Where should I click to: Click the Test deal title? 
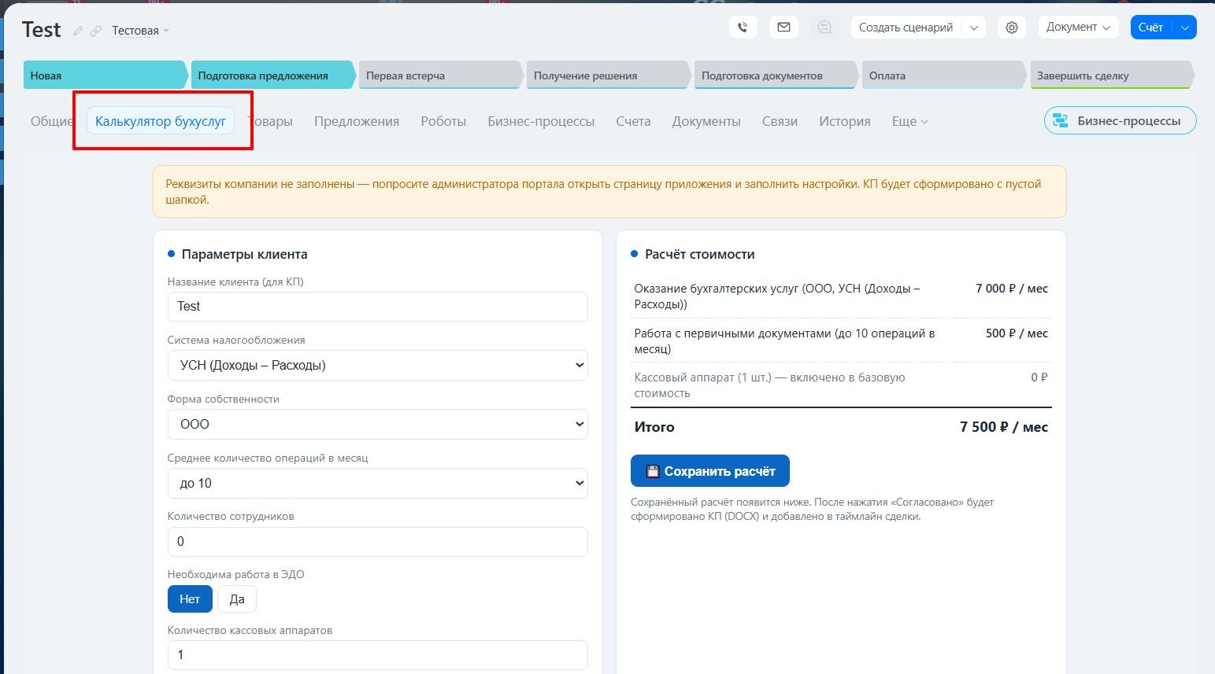coord(42,30)
